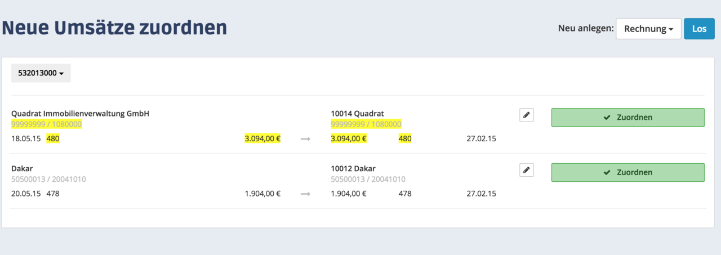Select the Dakar transaction name
The height and width of the screenshot is (255, 721).
(x=22, y=168)
